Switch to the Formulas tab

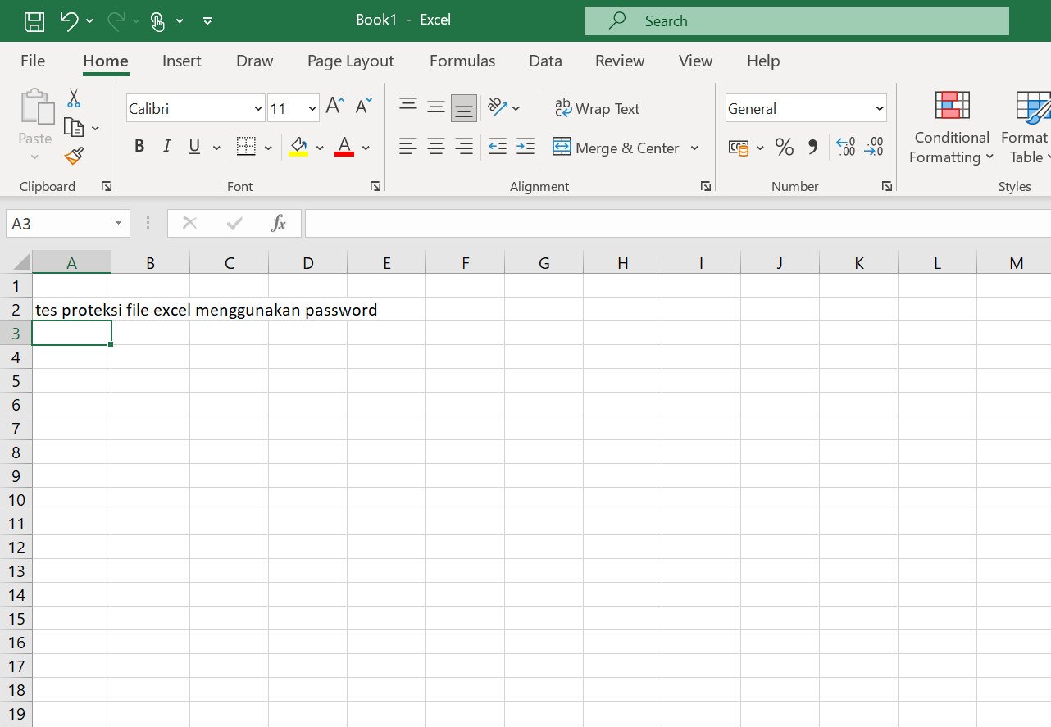462,61
